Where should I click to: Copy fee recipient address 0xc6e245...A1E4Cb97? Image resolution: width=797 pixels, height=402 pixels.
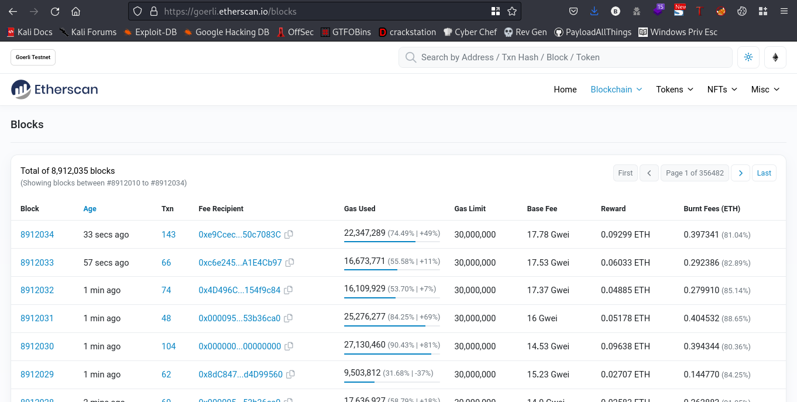pos(290,263)
